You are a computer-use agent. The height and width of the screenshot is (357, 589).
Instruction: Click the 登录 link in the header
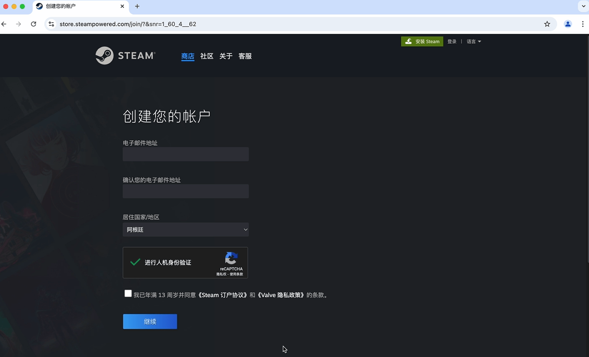452,41
